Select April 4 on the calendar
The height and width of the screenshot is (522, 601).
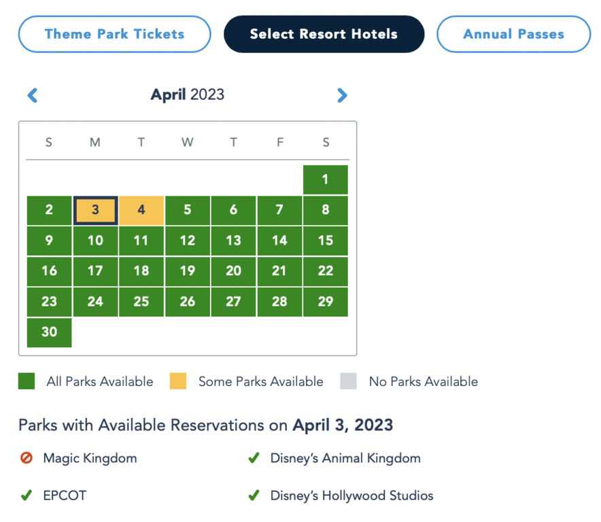pos(141,210)
